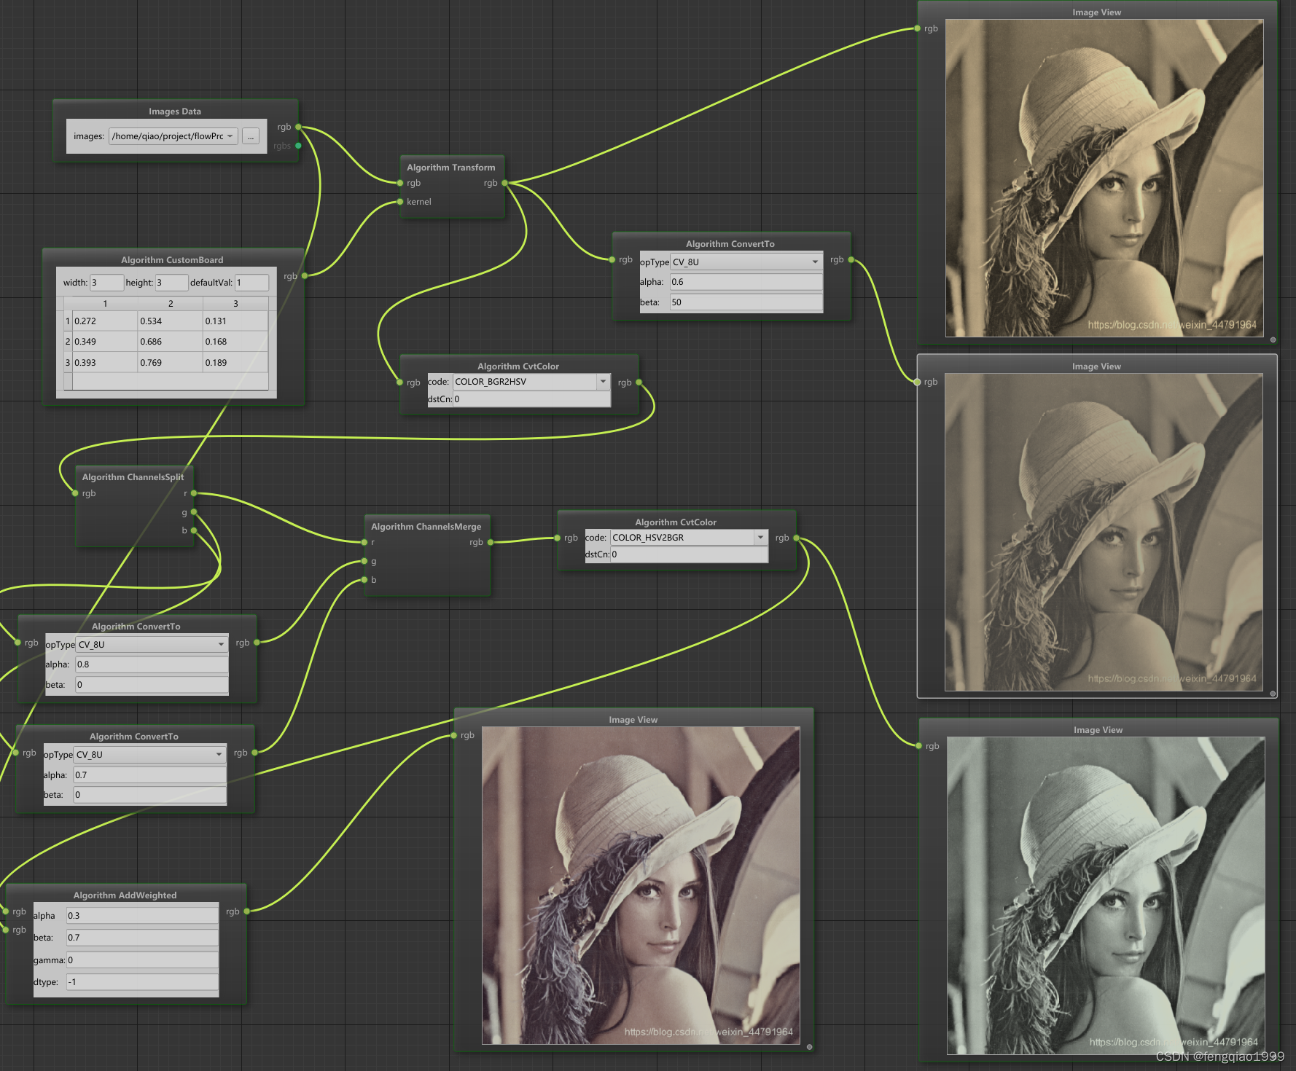1296x1071 pixels.
Task: Click the rgb output port of ChannelsMerge
Action: point(491,542)
